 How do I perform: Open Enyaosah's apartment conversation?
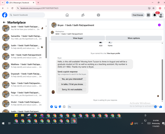[23, 75]
